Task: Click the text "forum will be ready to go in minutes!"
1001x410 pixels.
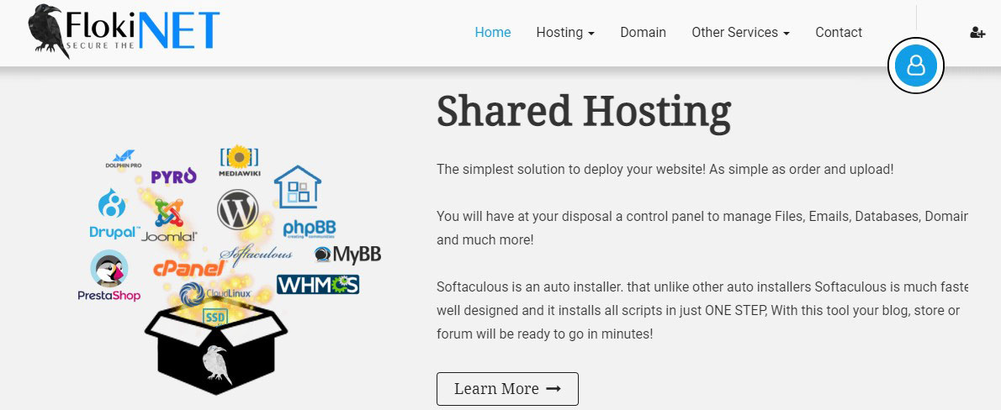Action: pos(544,334)
